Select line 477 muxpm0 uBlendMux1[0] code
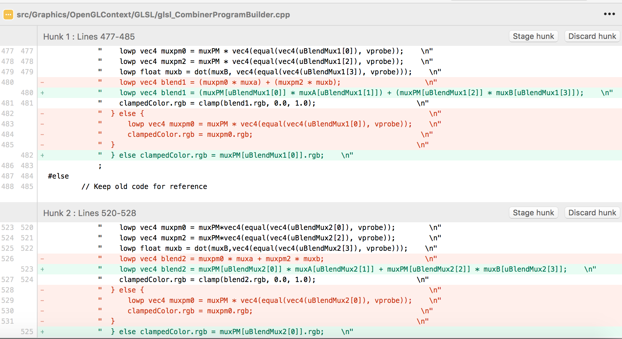The image size is (622, 339). click(x=329, y=51)
